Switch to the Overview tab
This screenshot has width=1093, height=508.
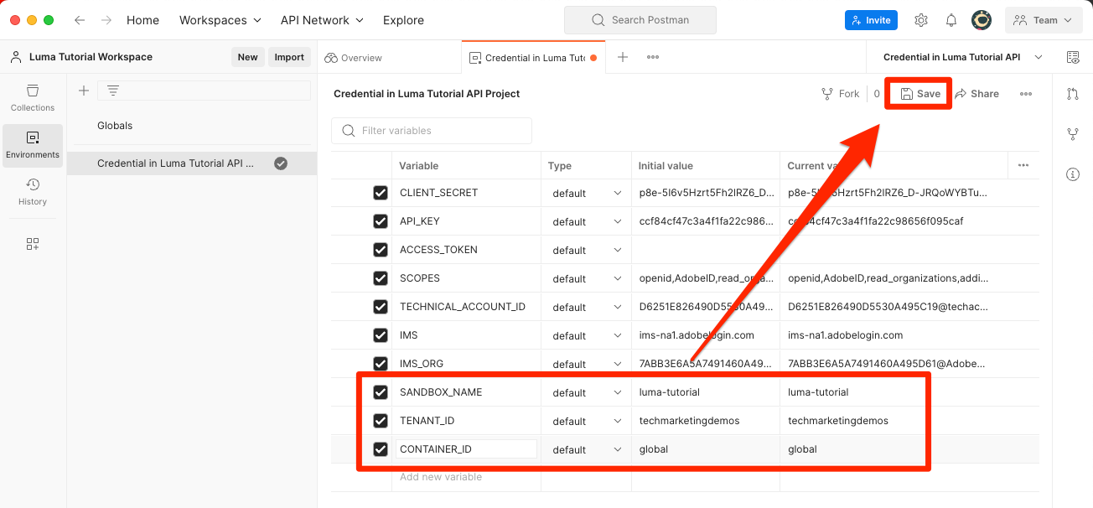354,58
